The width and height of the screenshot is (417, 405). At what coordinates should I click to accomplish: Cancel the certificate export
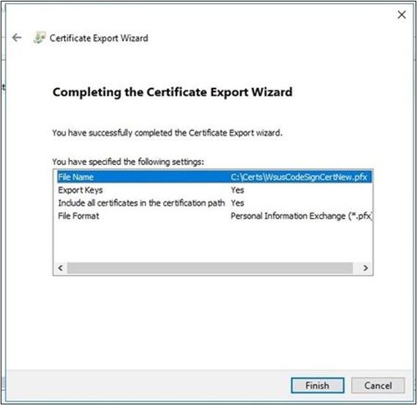pyautogui.click(x=378, y=385)
